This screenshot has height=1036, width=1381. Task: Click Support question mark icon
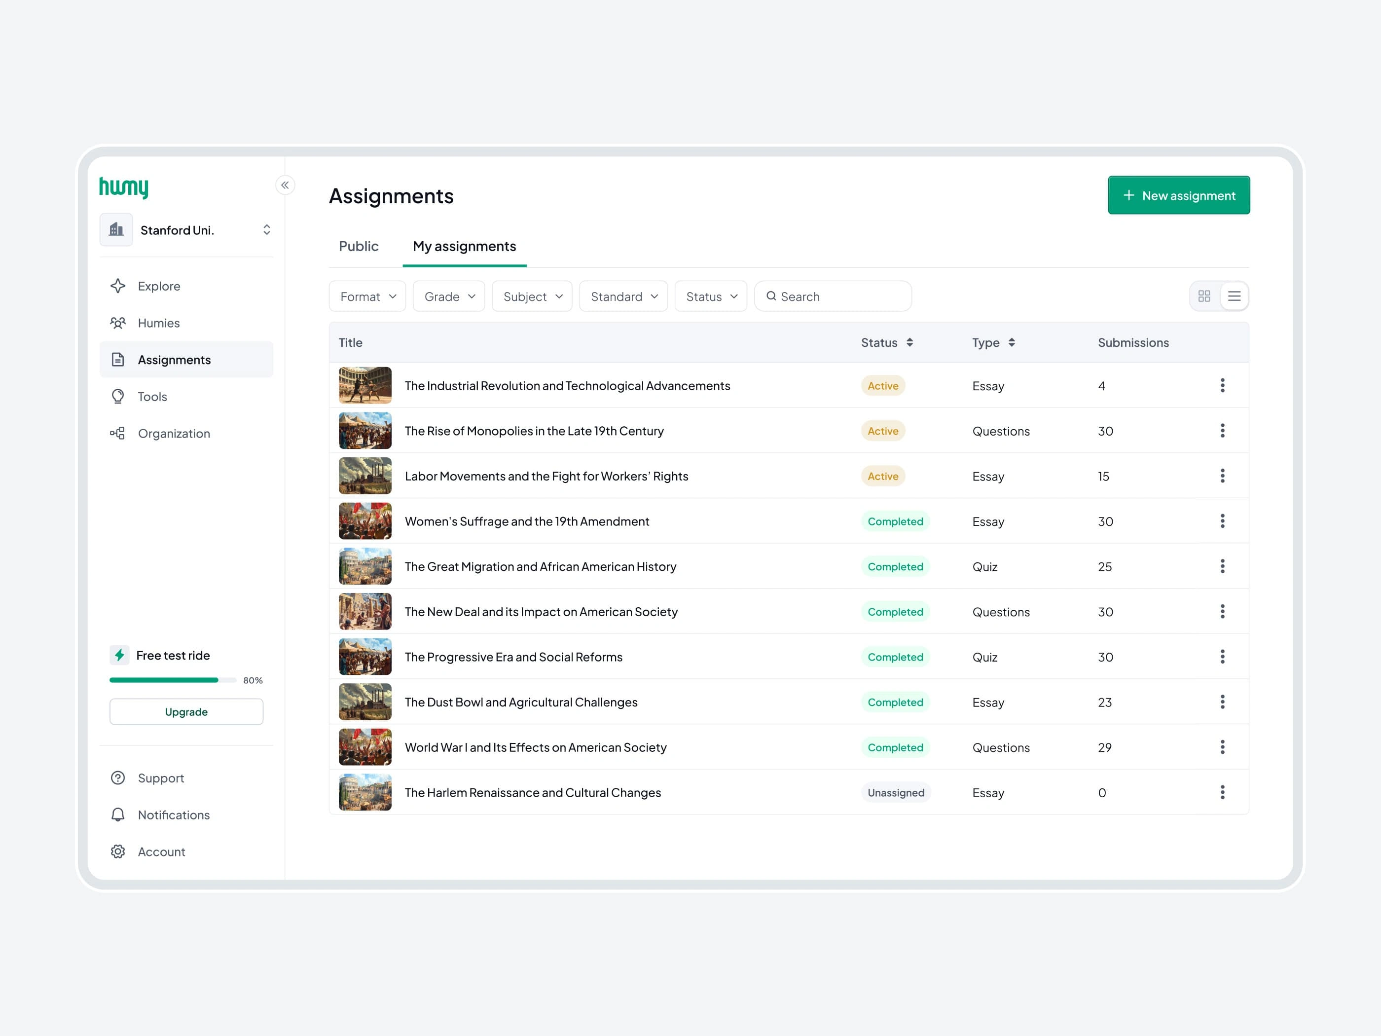(x=118, y=778)
